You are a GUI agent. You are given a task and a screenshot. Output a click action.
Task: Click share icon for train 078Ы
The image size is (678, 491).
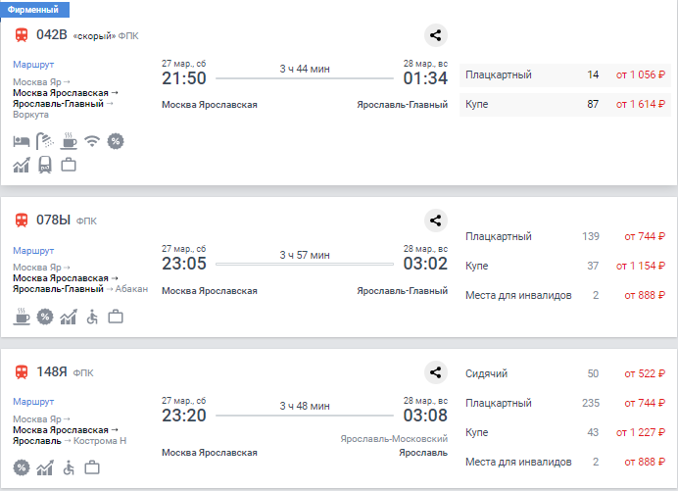click(436, 221)
